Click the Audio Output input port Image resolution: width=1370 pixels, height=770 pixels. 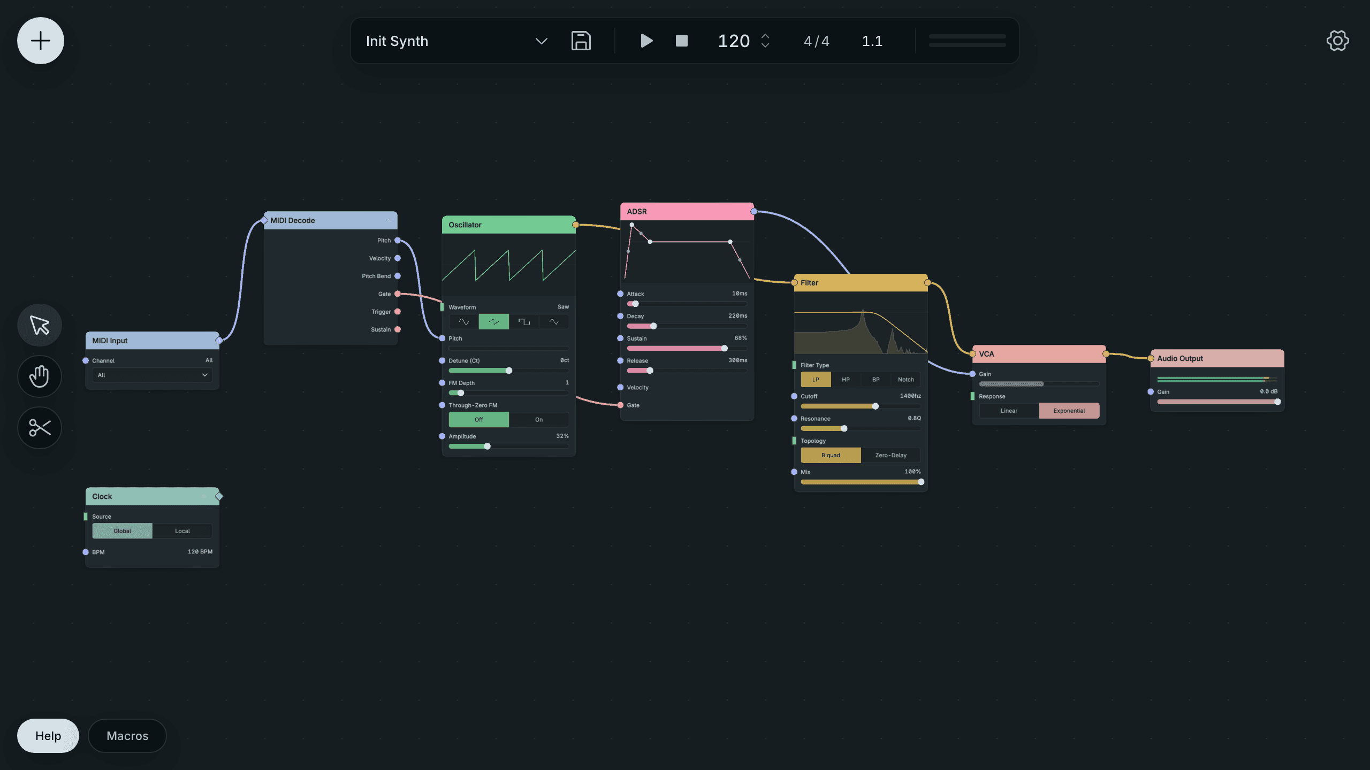click(1151, 358)
